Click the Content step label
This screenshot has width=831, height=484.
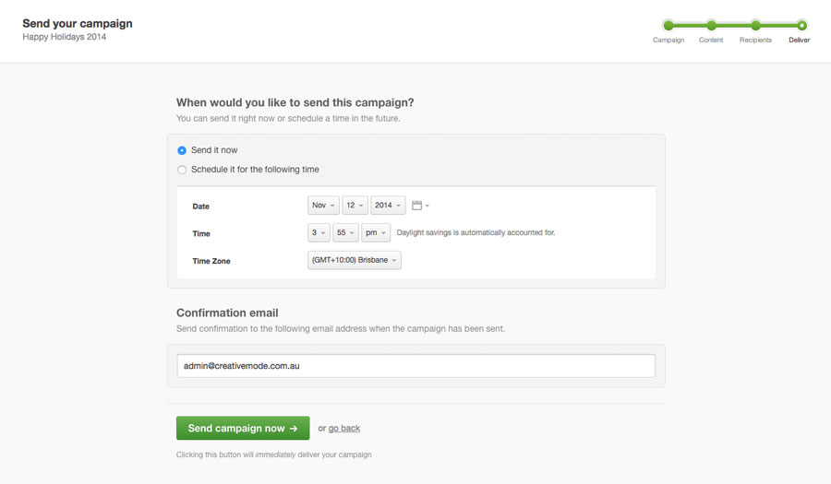point(711,41)
